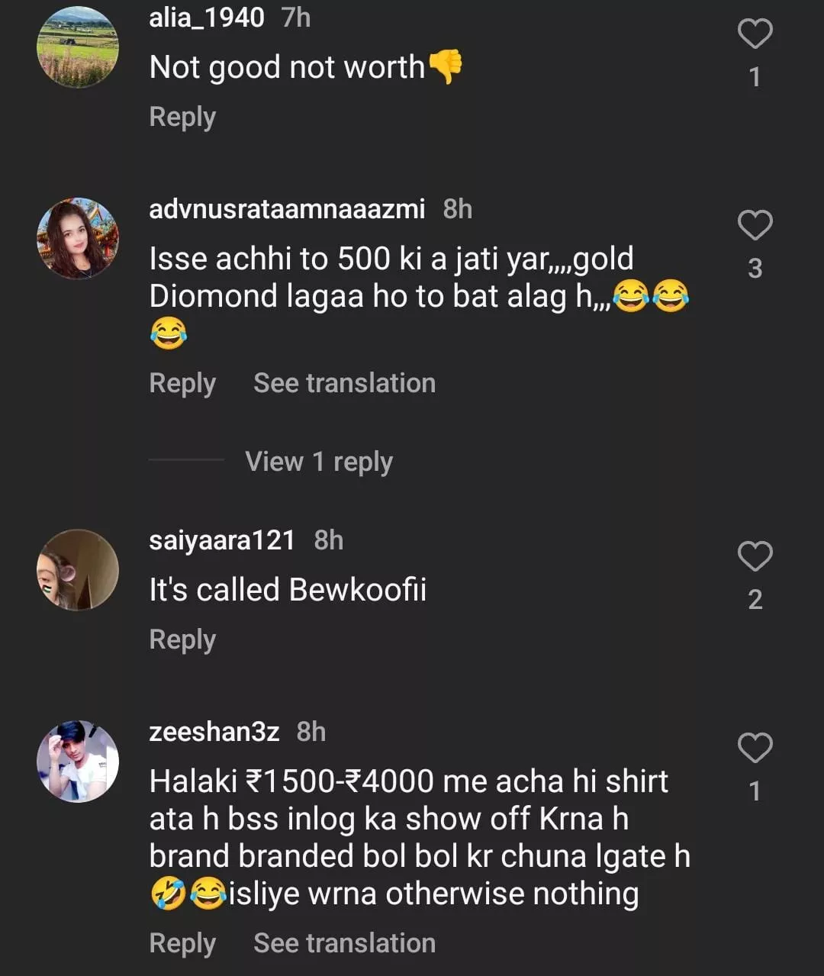Screen dimensions: 824x976
Task: Like advnusrataamnaaazmi's comment with the heart
Action: point(755,226)
